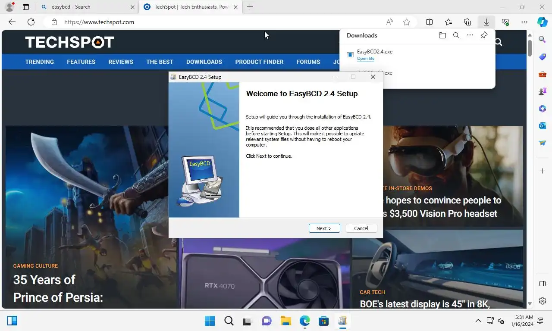Open Windows Start menu
The height and width of the screenshot is (331, 552).
point(210,321)
